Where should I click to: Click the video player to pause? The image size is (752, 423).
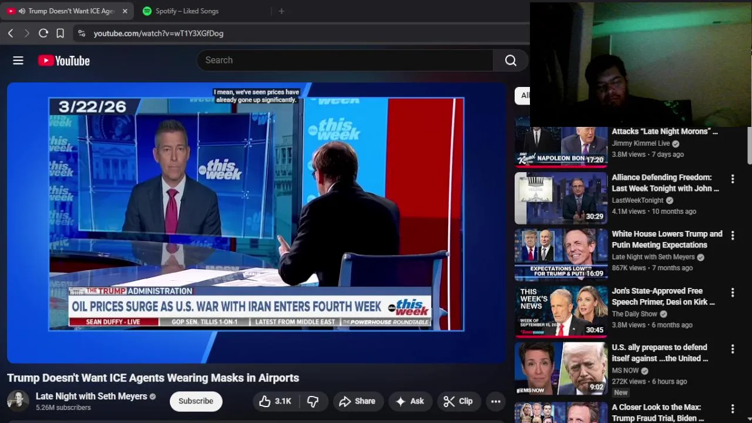256,222
